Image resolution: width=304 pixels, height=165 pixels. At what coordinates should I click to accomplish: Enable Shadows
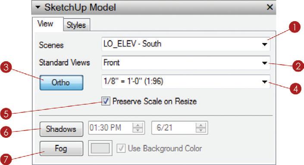tap(61, 129)
